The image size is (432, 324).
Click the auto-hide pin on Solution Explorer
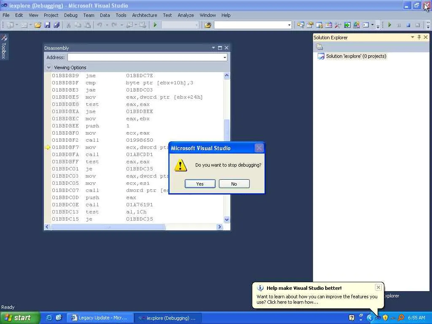click(x=419, y=37)
